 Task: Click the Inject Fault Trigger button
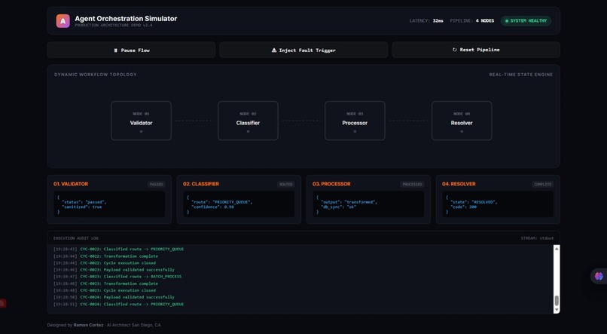[303, 50]
